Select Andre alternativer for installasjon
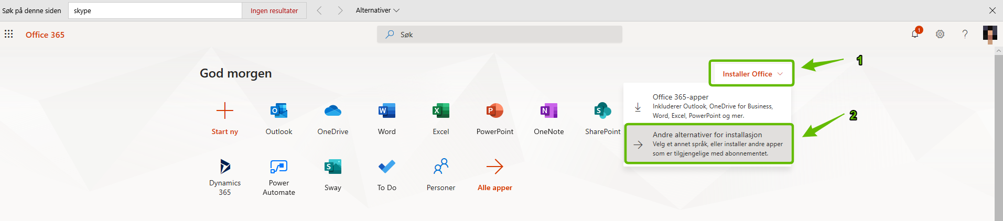 point(709,144)
